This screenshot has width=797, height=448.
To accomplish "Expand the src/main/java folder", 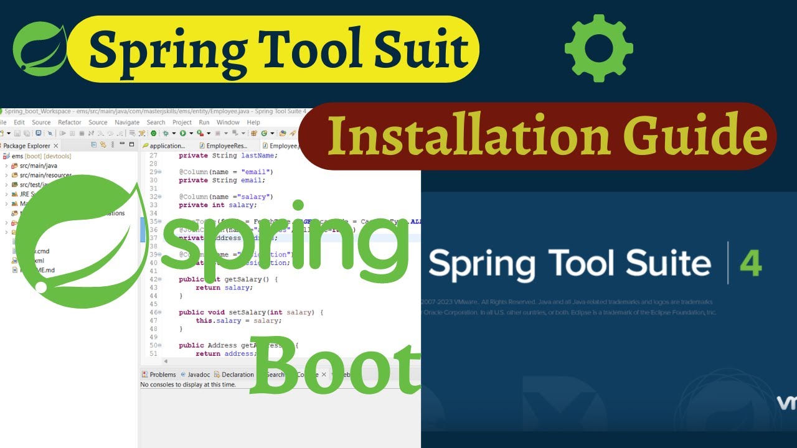I will click(6, 166).
